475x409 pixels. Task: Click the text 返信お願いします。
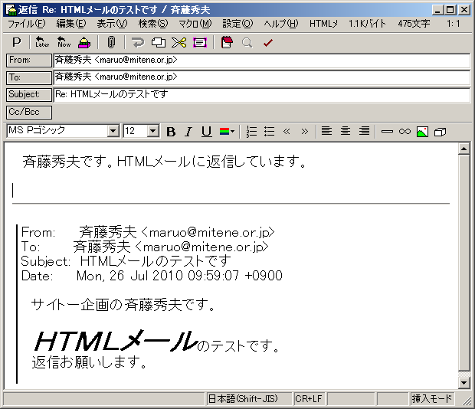pos(90,362)
